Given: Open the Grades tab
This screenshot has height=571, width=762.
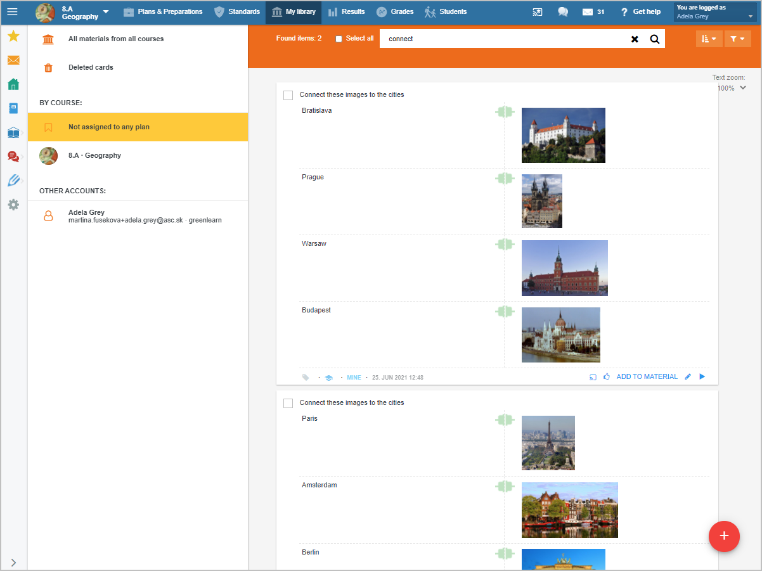Looking at the screenshot, I should (x=394, y=12).
